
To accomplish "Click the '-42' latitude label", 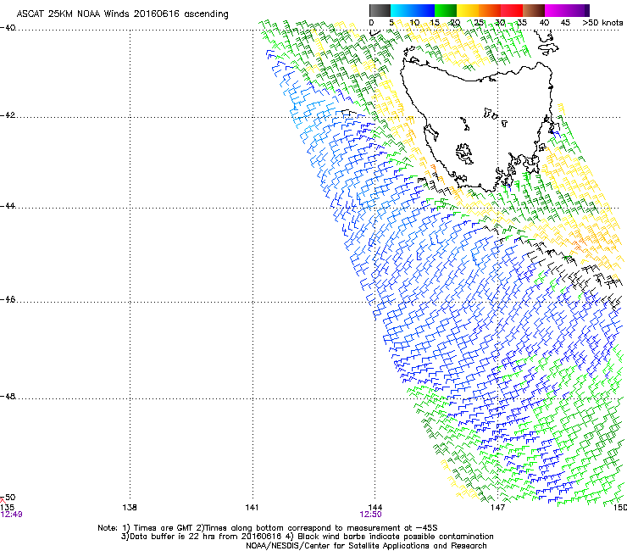I will (8, 115).
